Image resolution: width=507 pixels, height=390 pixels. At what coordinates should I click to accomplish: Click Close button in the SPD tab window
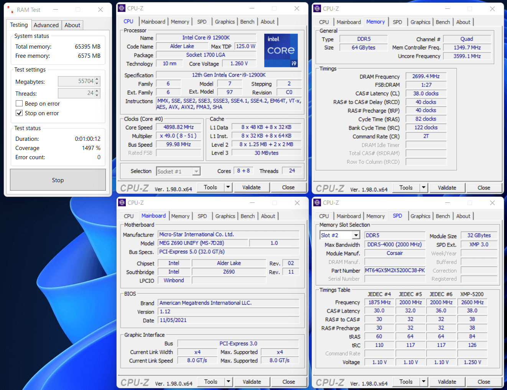(x=484, y=382)
